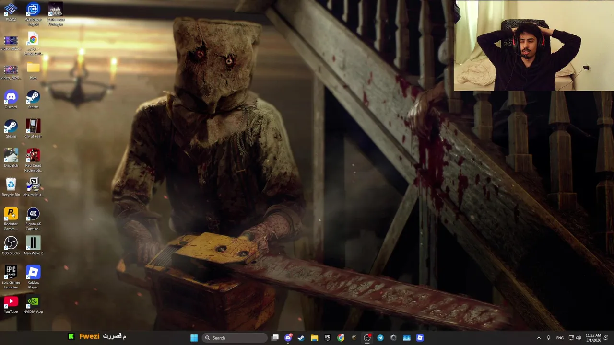Viewport: 614px width, 345px height.
Task: Open the volume tray icon
Action: [x=578, y=338]
